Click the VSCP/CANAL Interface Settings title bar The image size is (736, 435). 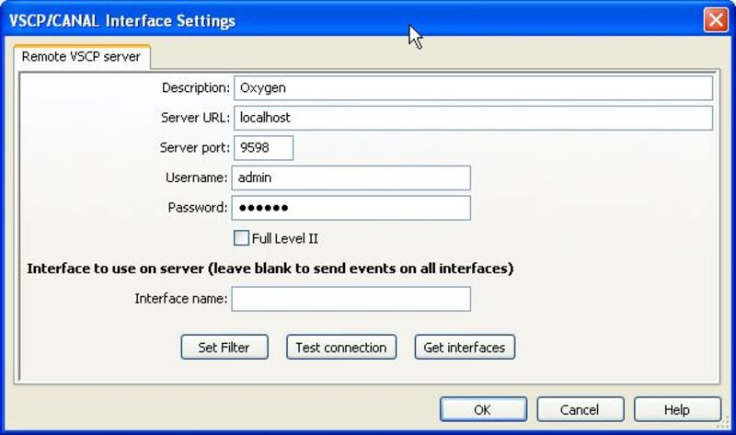276,20
